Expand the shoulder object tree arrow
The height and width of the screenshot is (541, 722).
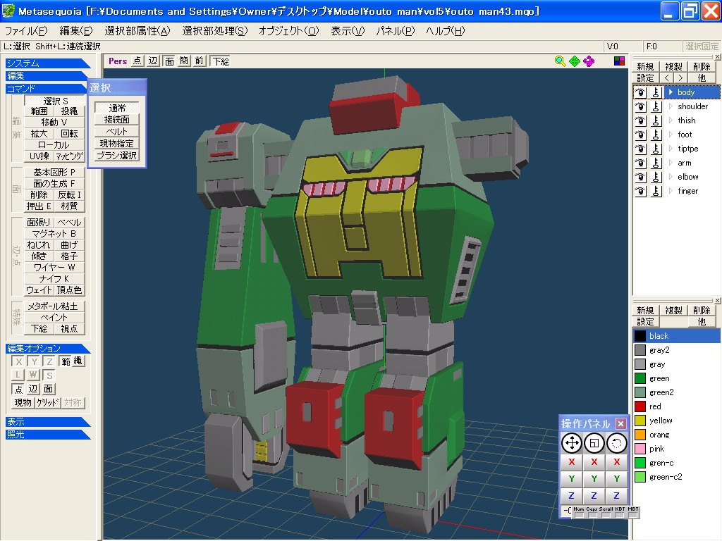(671, 107)
